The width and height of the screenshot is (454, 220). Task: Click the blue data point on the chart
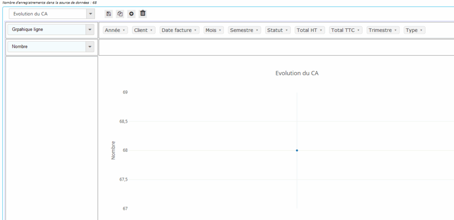297,151
